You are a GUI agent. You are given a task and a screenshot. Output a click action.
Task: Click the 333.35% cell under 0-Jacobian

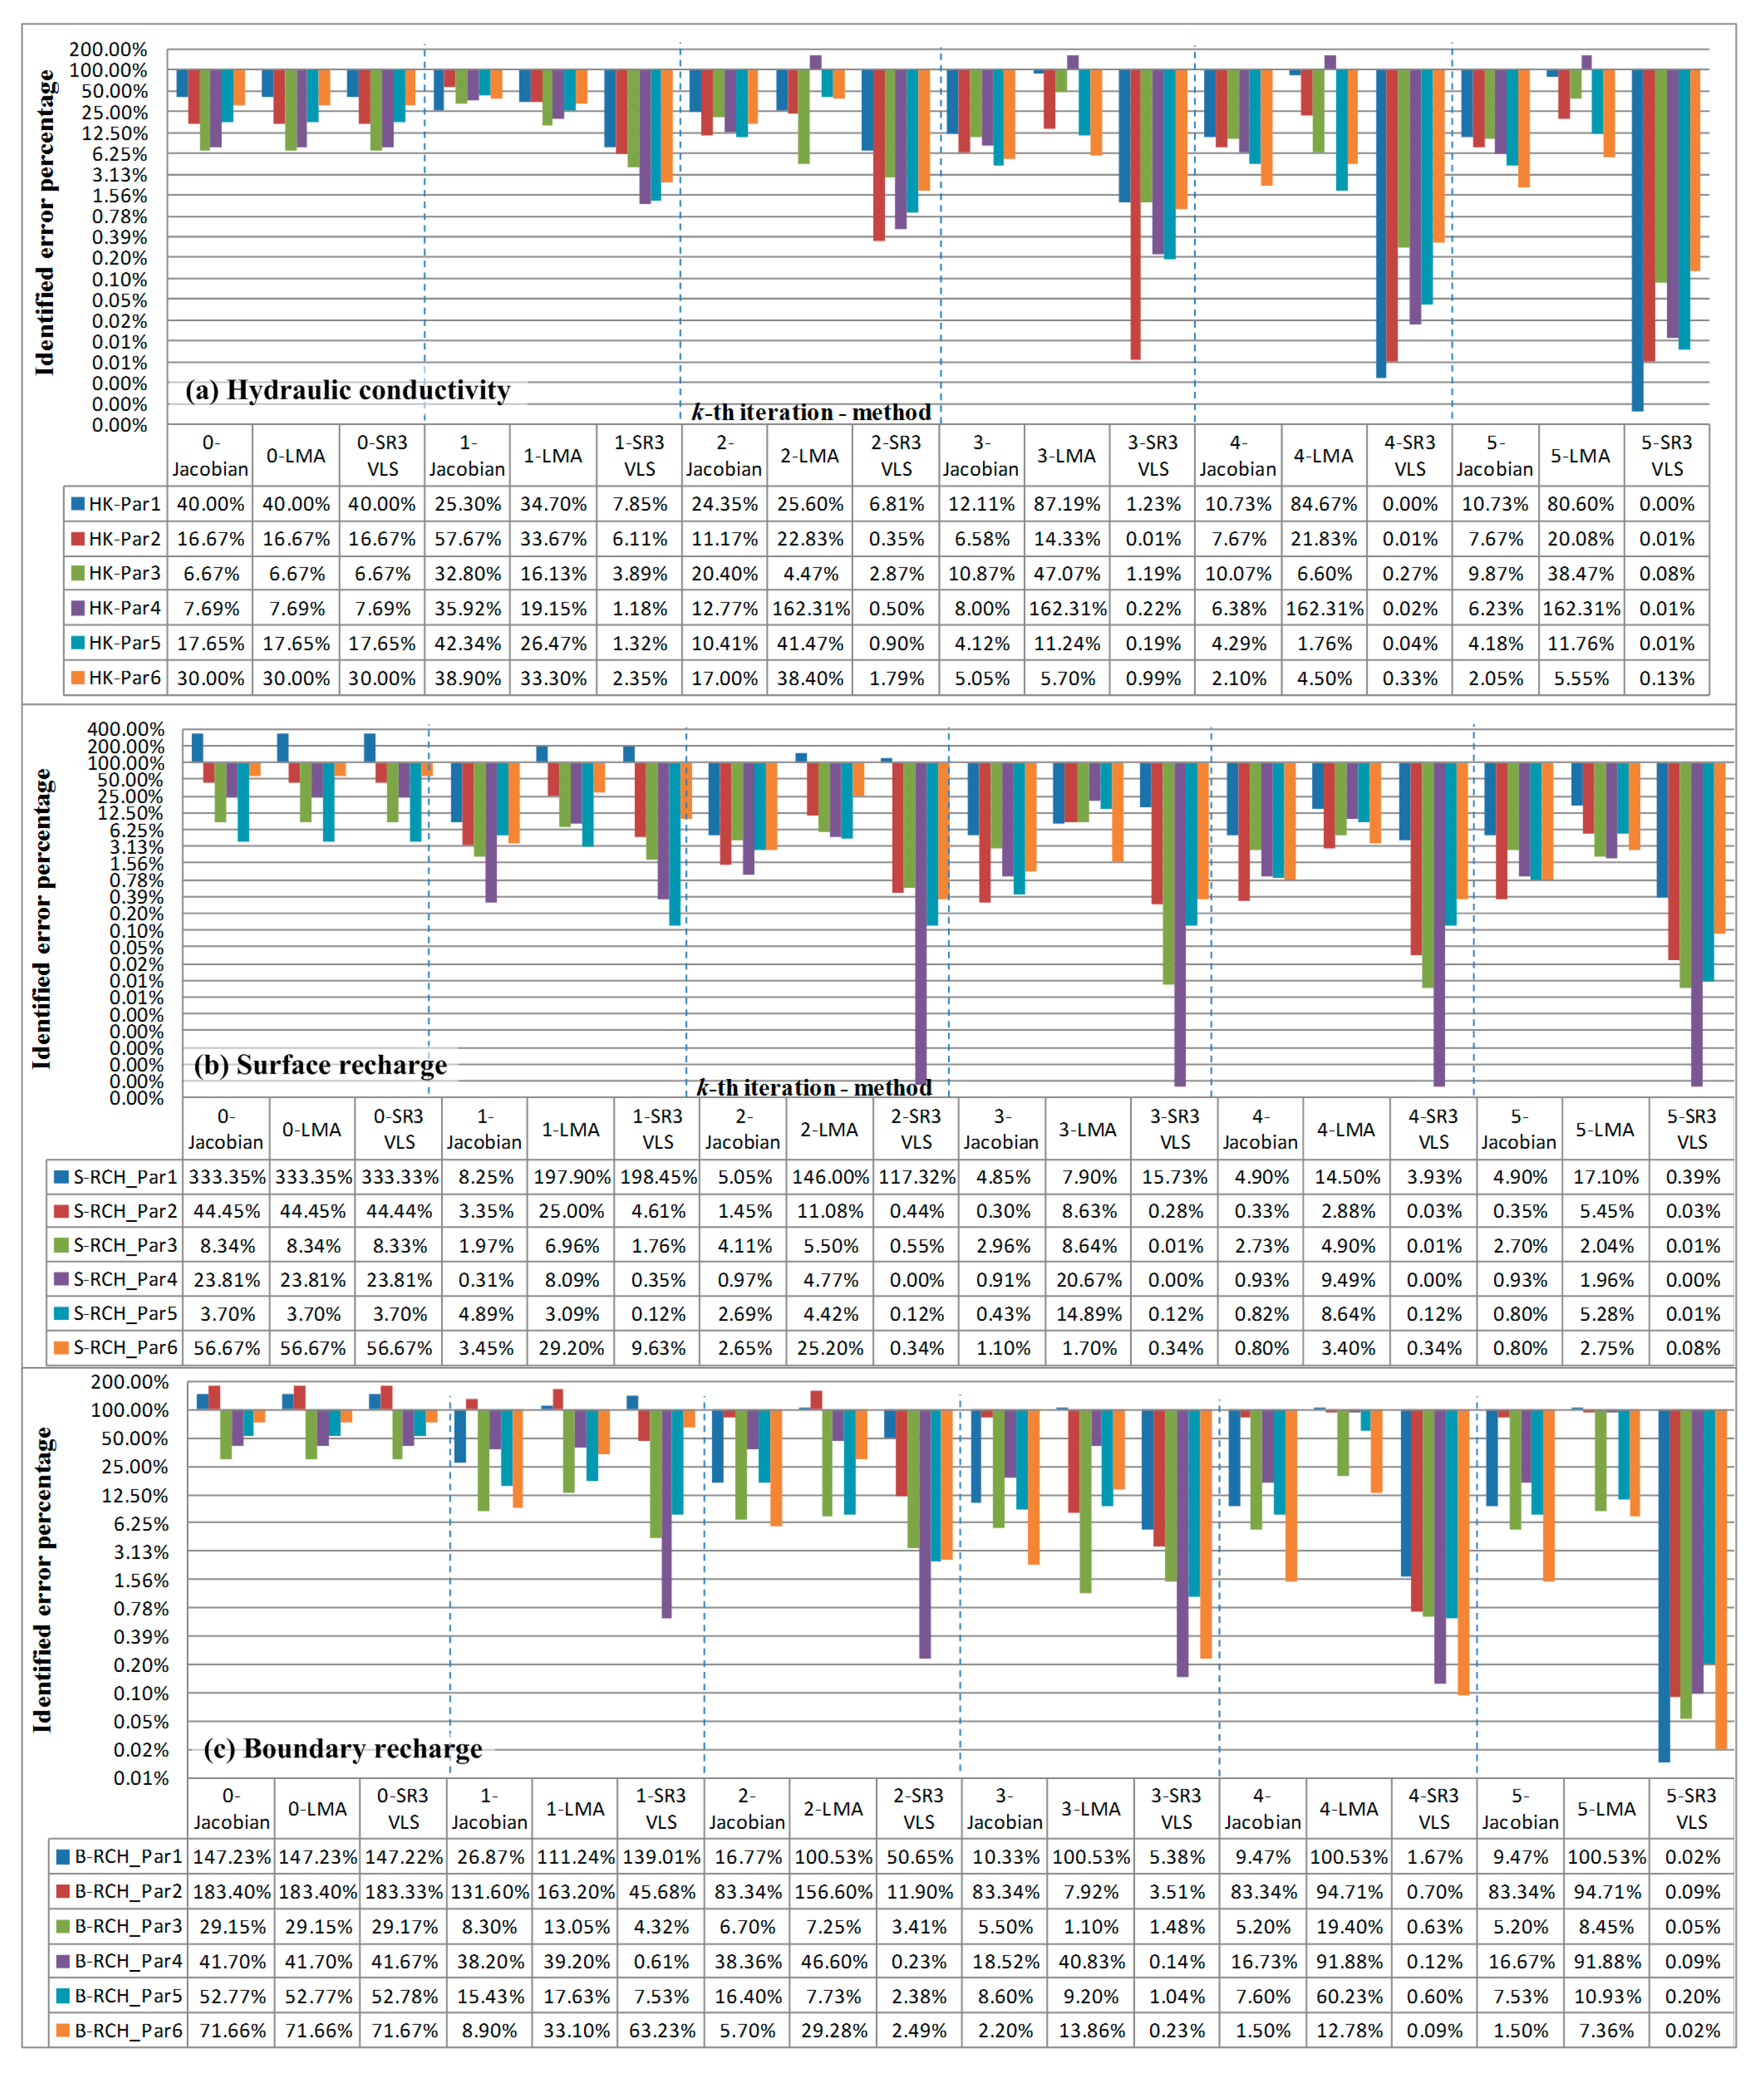[227, 1177]
